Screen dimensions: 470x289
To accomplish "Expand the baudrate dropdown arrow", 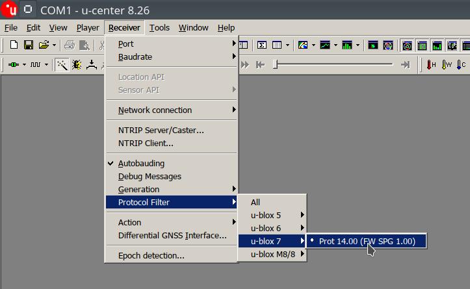I will (x=46, y=65).
